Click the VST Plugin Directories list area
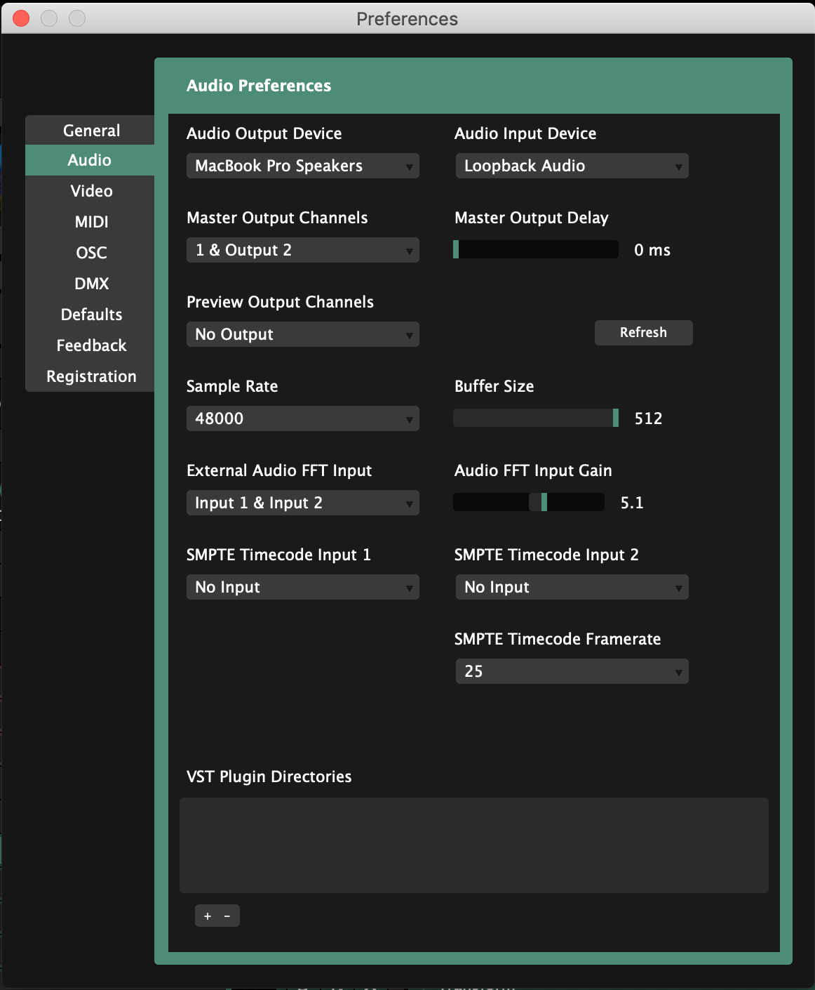Viewport: 815px width, 990px height. pyautogui.click(x=473, y=845)
